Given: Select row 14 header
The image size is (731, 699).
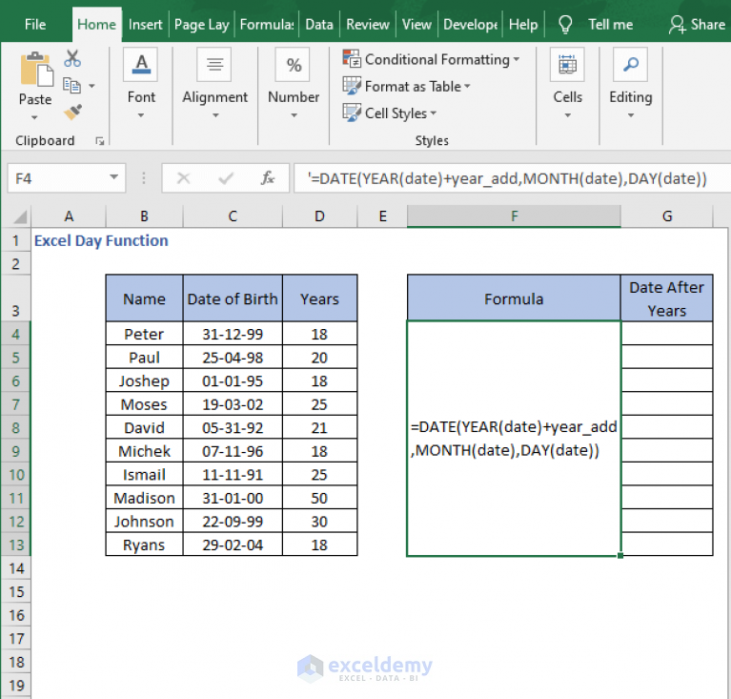Looking at the screenshot, I should pyautogui.click(x=16, y=568).
